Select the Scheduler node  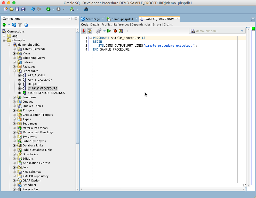pos(29,185)
